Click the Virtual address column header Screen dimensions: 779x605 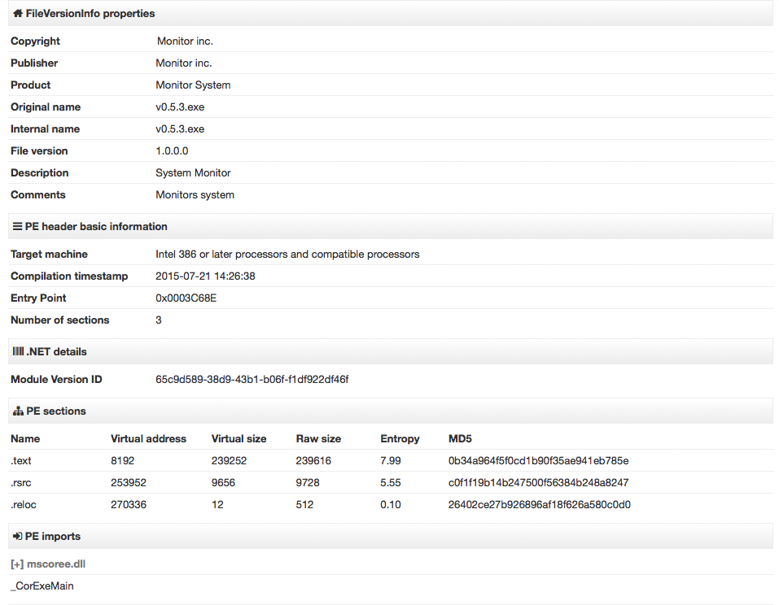(148, 439)
